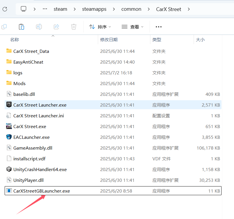Expand chevron after CarX Street in path

point(189,9)
